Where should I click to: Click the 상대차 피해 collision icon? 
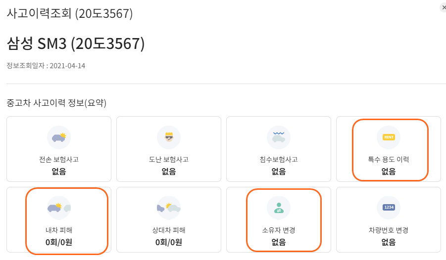(x=169, y=208)
